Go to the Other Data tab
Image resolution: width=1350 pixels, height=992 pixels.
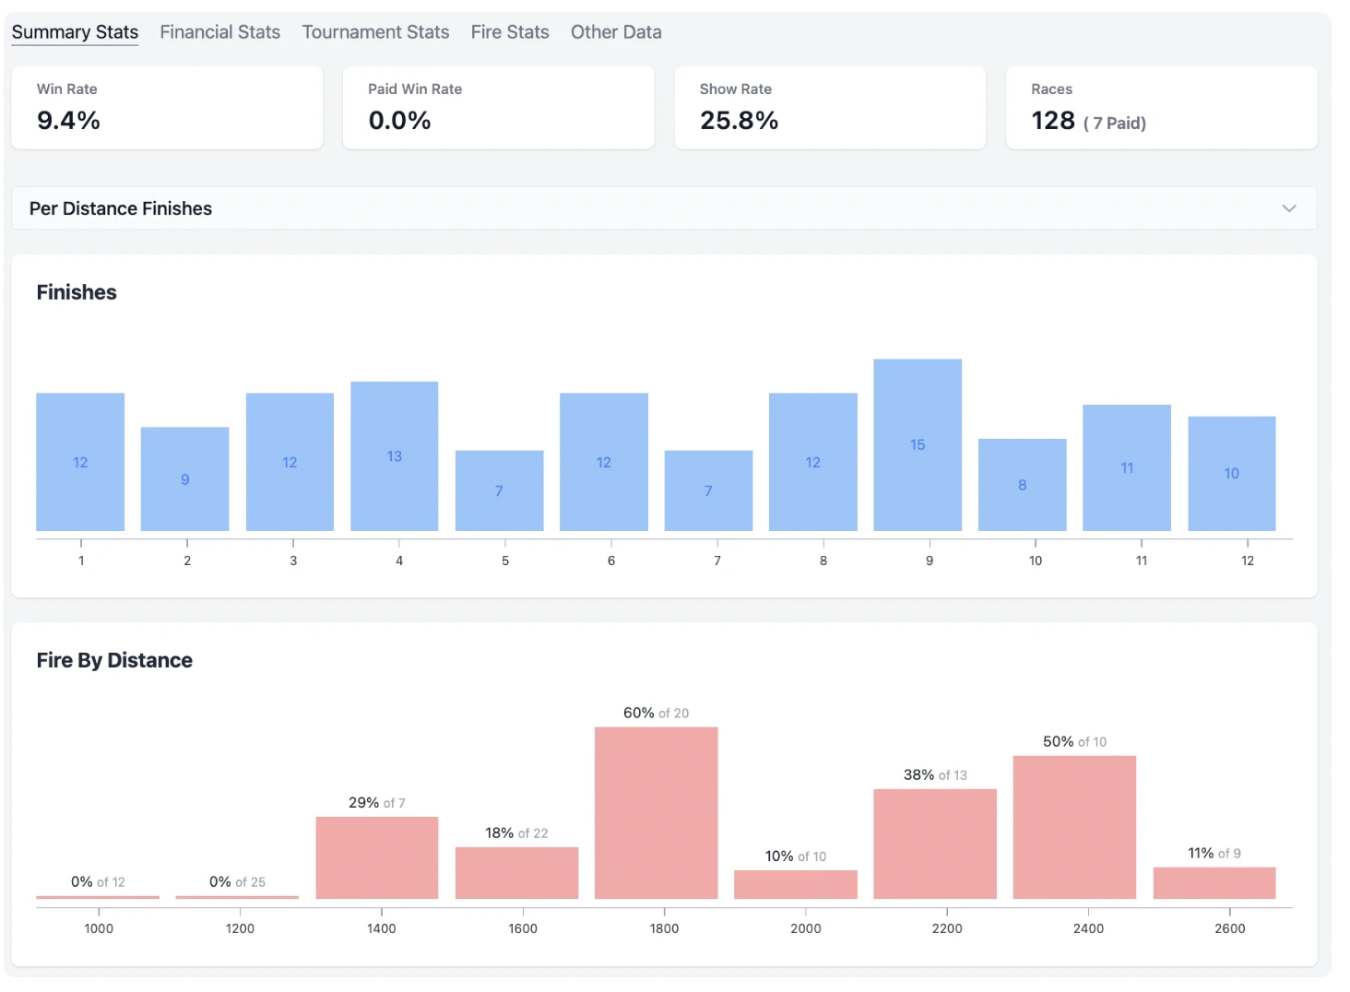point(615,32)
